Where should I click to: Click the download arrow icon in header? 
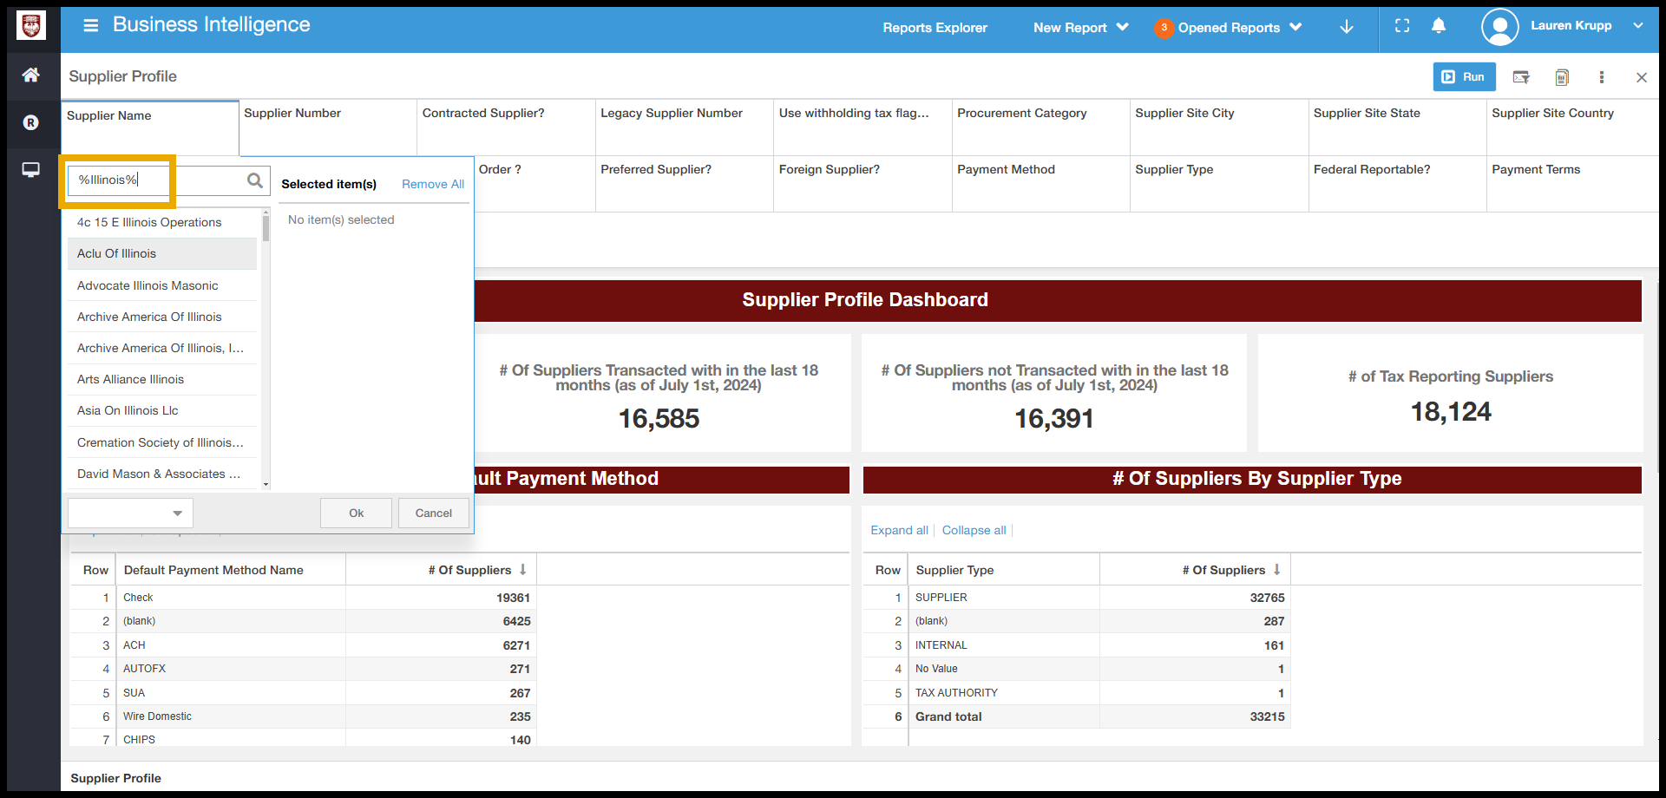(x=1347, y=27)
